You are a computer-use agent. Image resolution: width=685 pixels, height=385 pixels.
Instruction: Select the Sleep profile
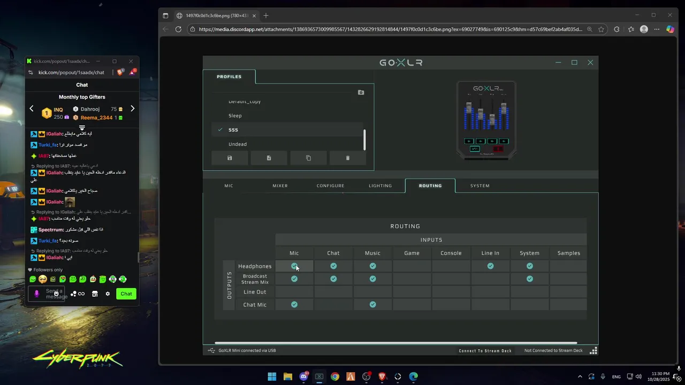pyautogui.click(x=288, y=115)
